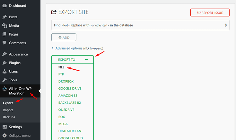Viewport: 236px width, 140px height.
Task: Click the Comments bubble icon
Action: tap(4, 43)
